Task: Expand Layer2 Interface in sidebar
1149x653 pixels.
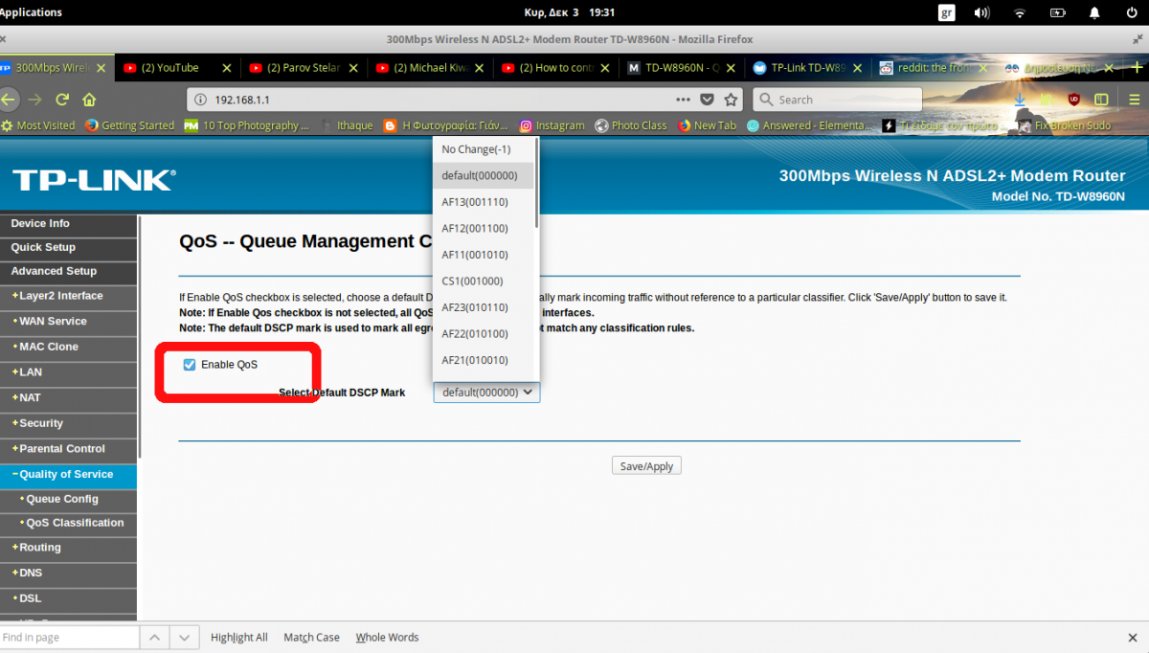Action: tap(68, 296)
